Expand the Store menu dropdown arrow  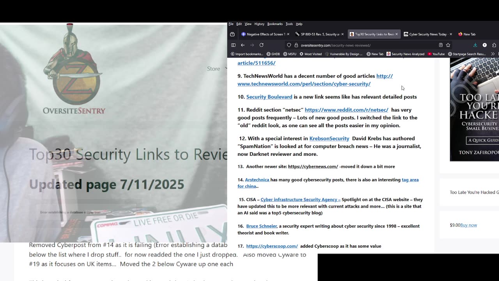click(226, 68)
